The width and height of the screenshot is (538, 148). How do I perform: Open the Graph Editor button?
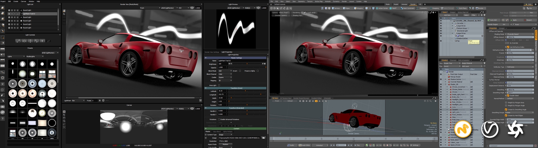point(305,145)
